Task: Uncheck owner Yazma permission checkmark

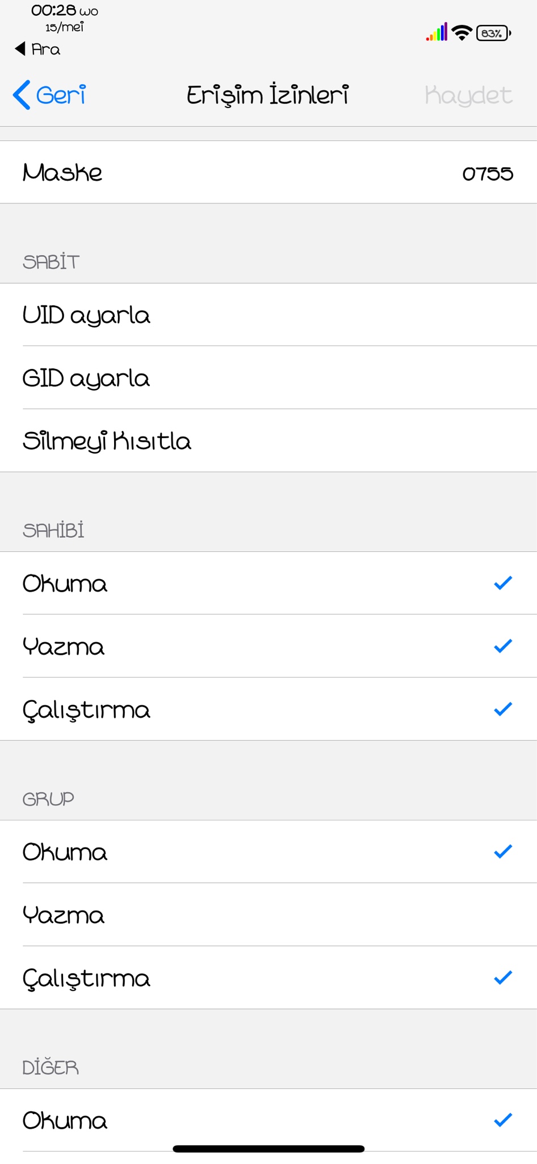Action: (x=502, y=646)
